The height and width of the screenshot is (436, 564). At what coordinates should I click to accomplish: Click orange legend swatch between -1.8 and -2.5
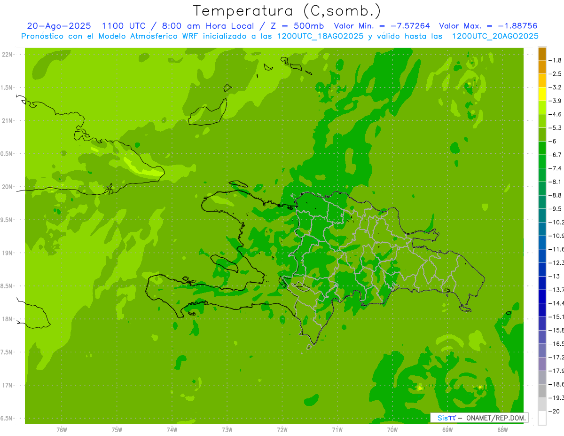[x=542, y=67]
